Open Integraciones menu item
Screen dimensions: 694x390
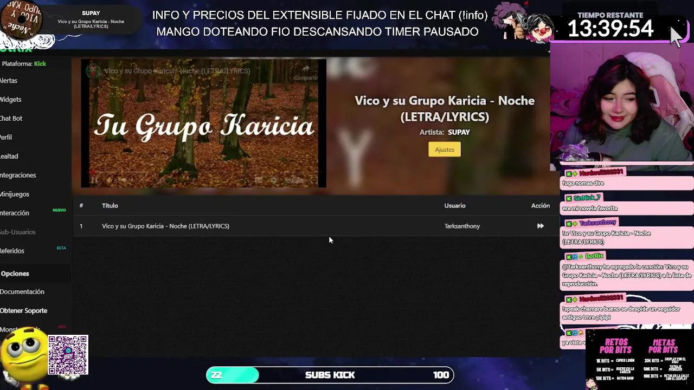[x=18, y=175]
